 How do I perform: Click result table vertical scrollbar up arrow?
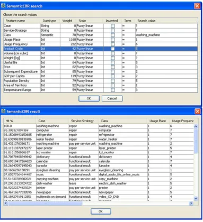pos(196,126)
